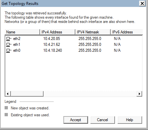Screen dimensions: 148x130
Task: Click the Cancel button
Action: coord(102,120)
